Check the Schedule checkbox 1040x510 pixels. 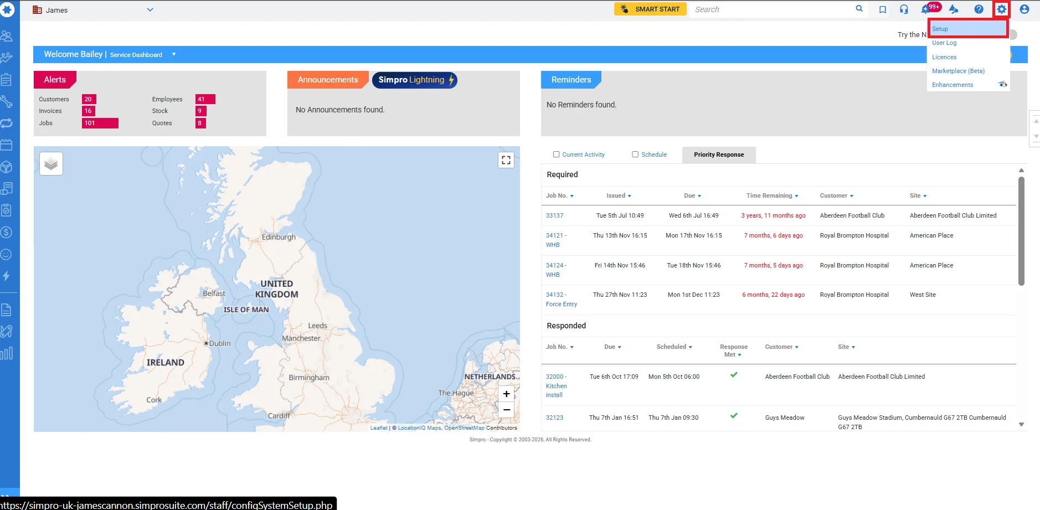click(635, 154)
